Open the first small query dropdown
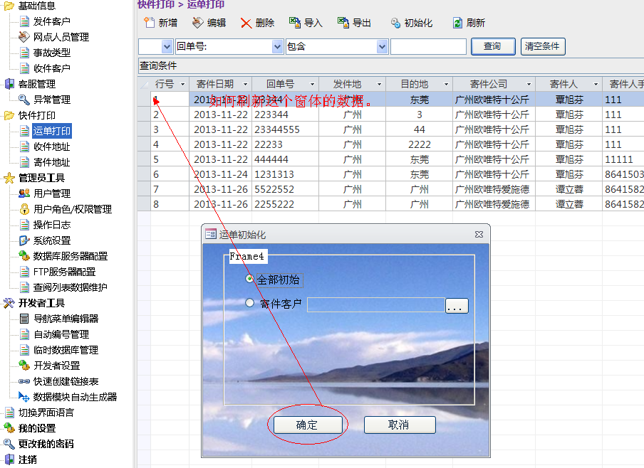 click(167, 47)
